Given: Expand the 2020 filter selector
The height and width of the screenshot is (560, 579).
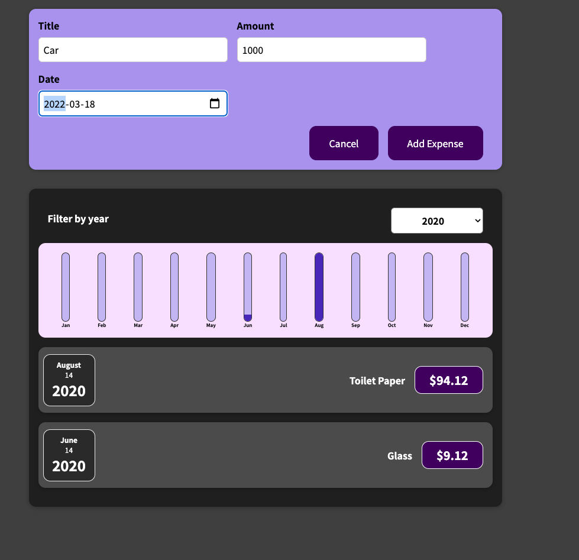Looking at the screenshot, I should [x=436, y=220].
